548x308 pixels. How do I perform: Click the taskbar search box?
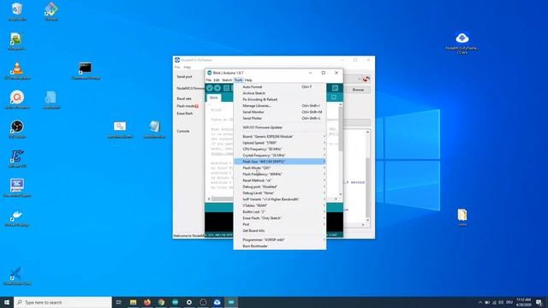tap(63, 302)
